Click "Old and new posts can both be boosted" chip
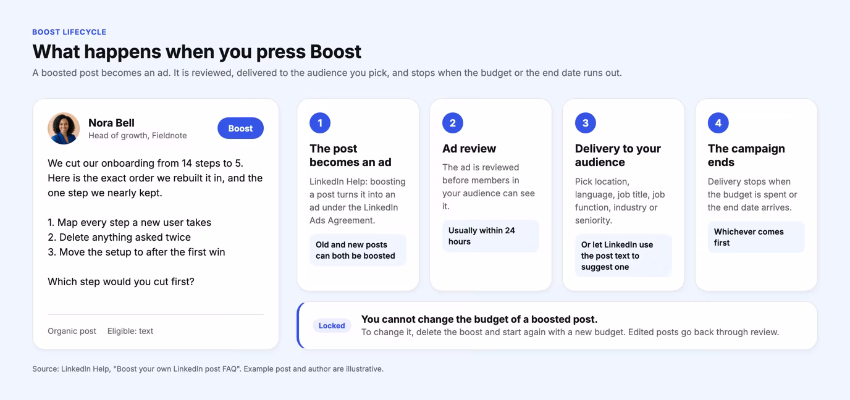This screenshot has height=400, width=850. point(358,250)
